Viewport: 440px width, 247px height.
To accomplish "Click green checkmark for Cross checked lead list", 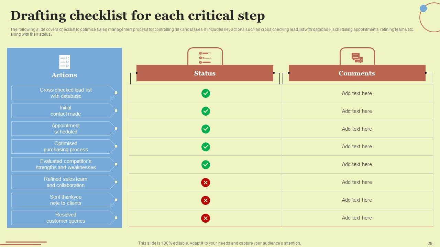I will pos(206,93).
